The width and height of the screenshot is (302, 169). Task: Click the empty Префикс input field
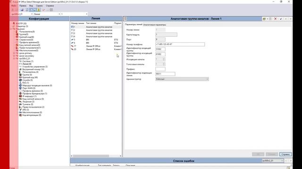coord(160,69)
